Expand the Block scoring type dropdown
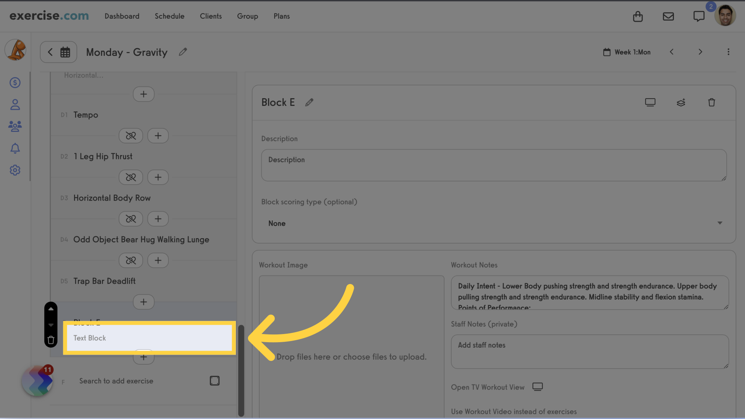 point(494,223)
